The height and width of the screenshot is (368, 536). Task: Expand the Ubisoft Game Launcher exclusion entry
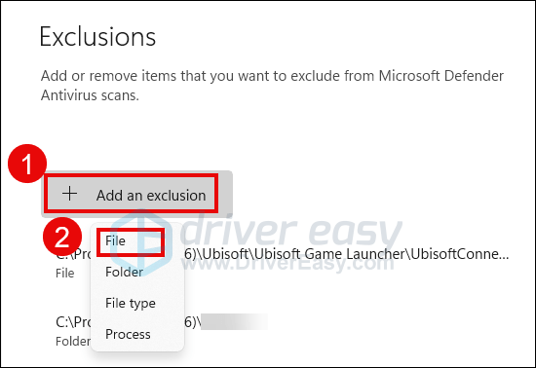click(283, 261)
